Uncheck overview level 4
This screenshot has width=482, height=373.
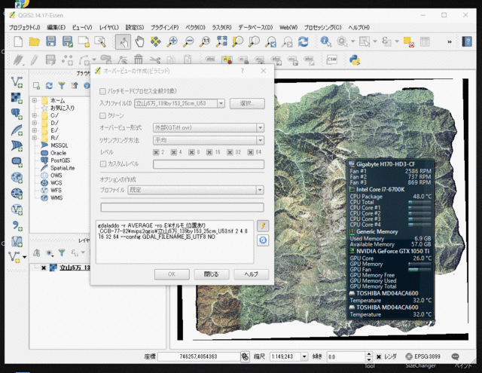click(x=174, y=152)
